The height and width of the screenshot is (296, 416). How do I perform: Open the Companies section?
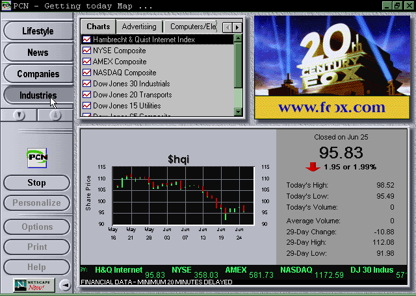pyautogui.click(x=37, y=74)
